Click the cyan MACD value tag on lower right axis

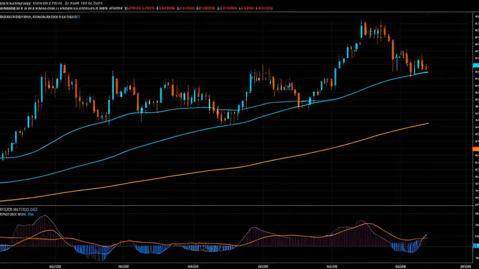(475, 245)
